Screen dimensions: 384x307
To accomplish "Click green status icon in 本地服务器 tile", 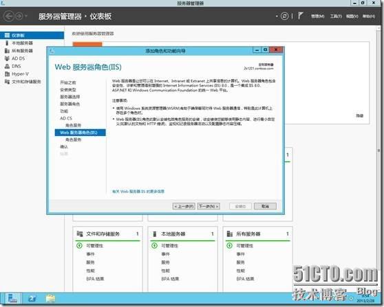I will (154, 245).
